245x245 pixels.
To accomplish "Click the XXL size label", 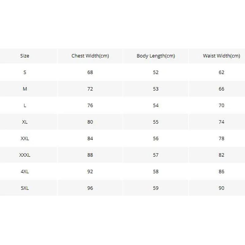I will 25,138.
